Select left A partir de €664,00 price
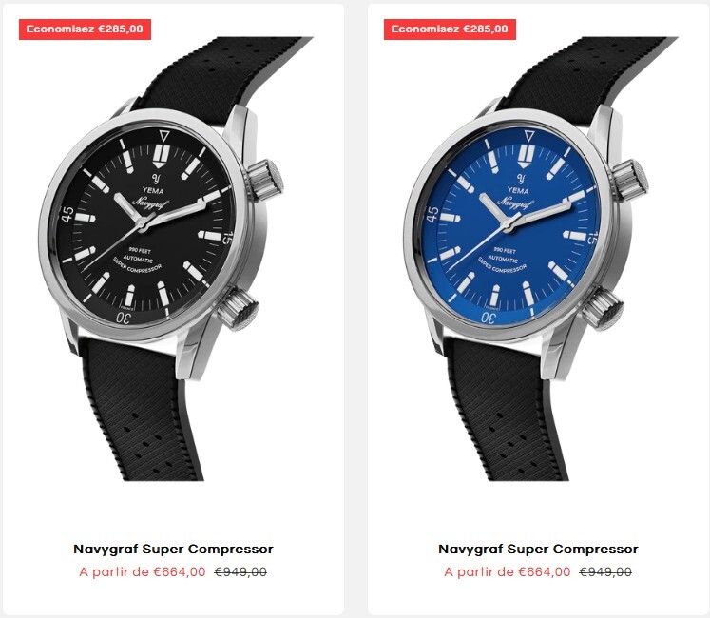The width and height of the screenshot is (710, 618). pyautogui.click(x=143, y=571)
